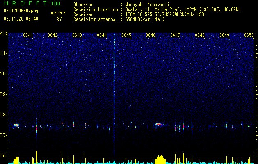Click the 'Receiving antenna' label
The image size is (258, 164).
[94, 19]
